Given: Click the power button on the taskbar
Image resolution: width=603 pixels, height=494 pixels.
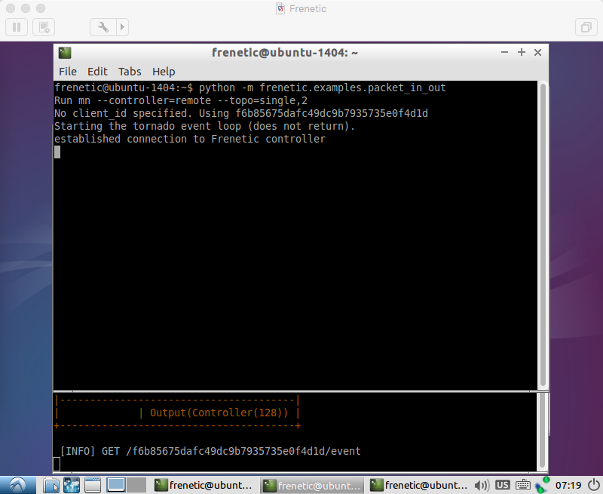Looking at the screenshot, I should click(594, 485).
